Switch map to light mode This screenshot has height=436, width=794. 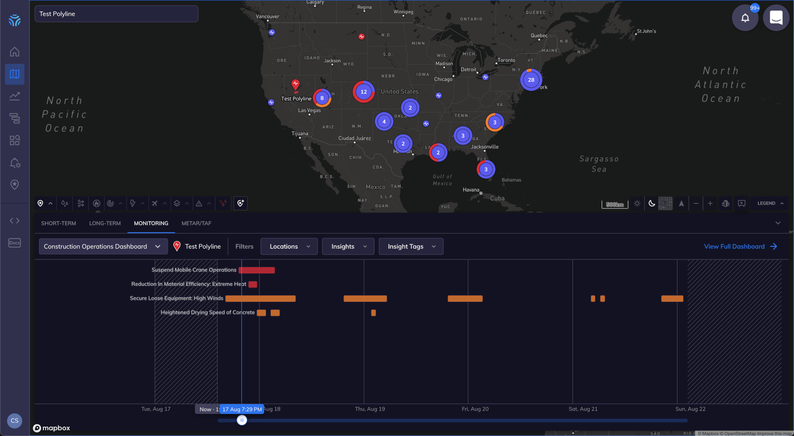click(x=637, y=203)
